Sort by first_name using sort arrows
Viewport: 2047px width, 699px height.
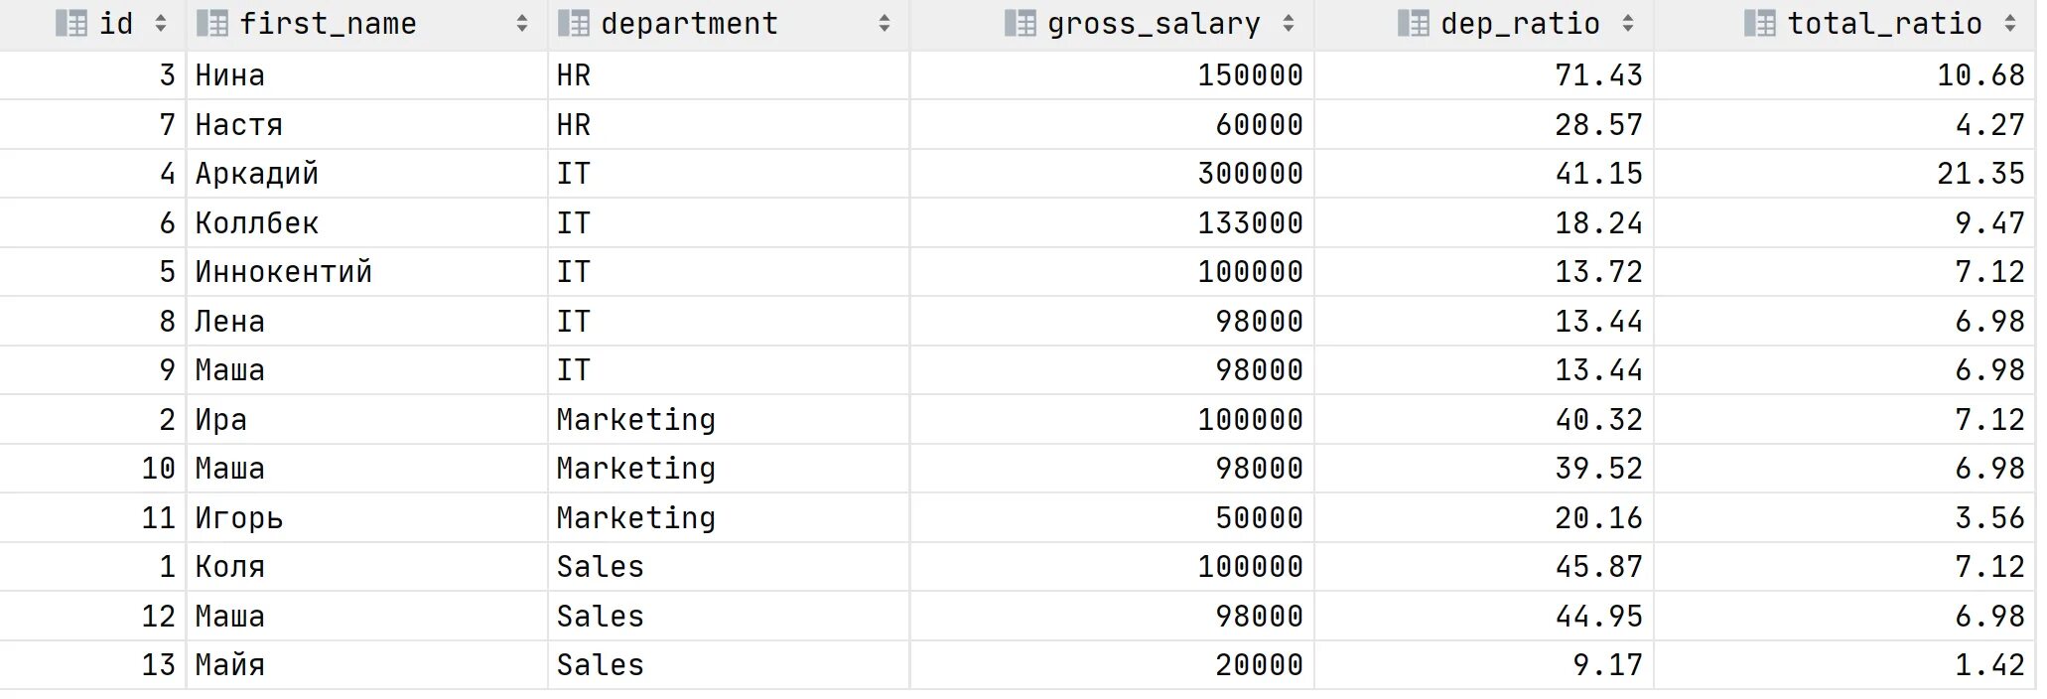coord(522,24)
